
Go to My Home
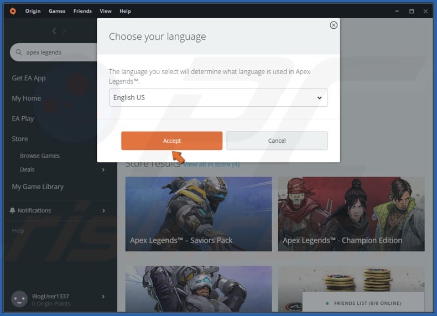(x=26, y=99)
